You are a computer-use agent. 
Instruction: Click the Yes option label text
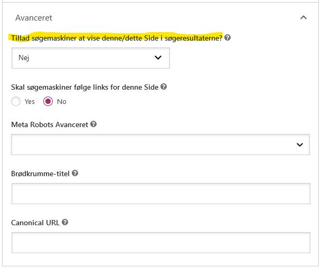click(30, 102)
